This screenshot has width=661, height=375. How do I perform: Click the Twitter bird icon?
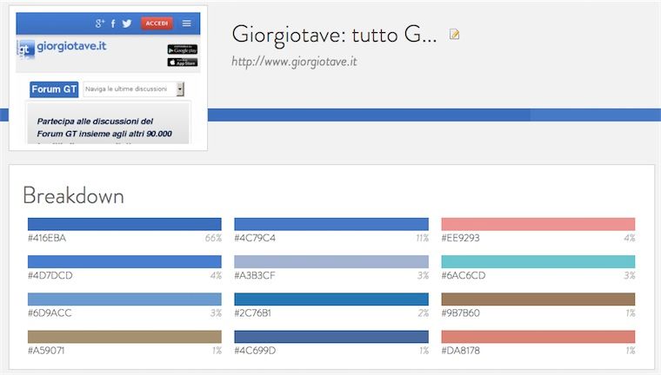127,23
